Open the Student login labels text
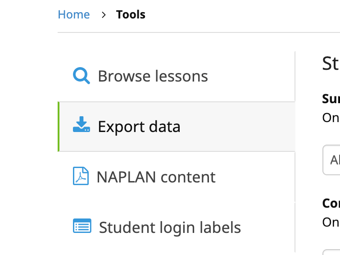Image resolution: width=340 pixels, height=255 pixels. click(x=170, y=228)
